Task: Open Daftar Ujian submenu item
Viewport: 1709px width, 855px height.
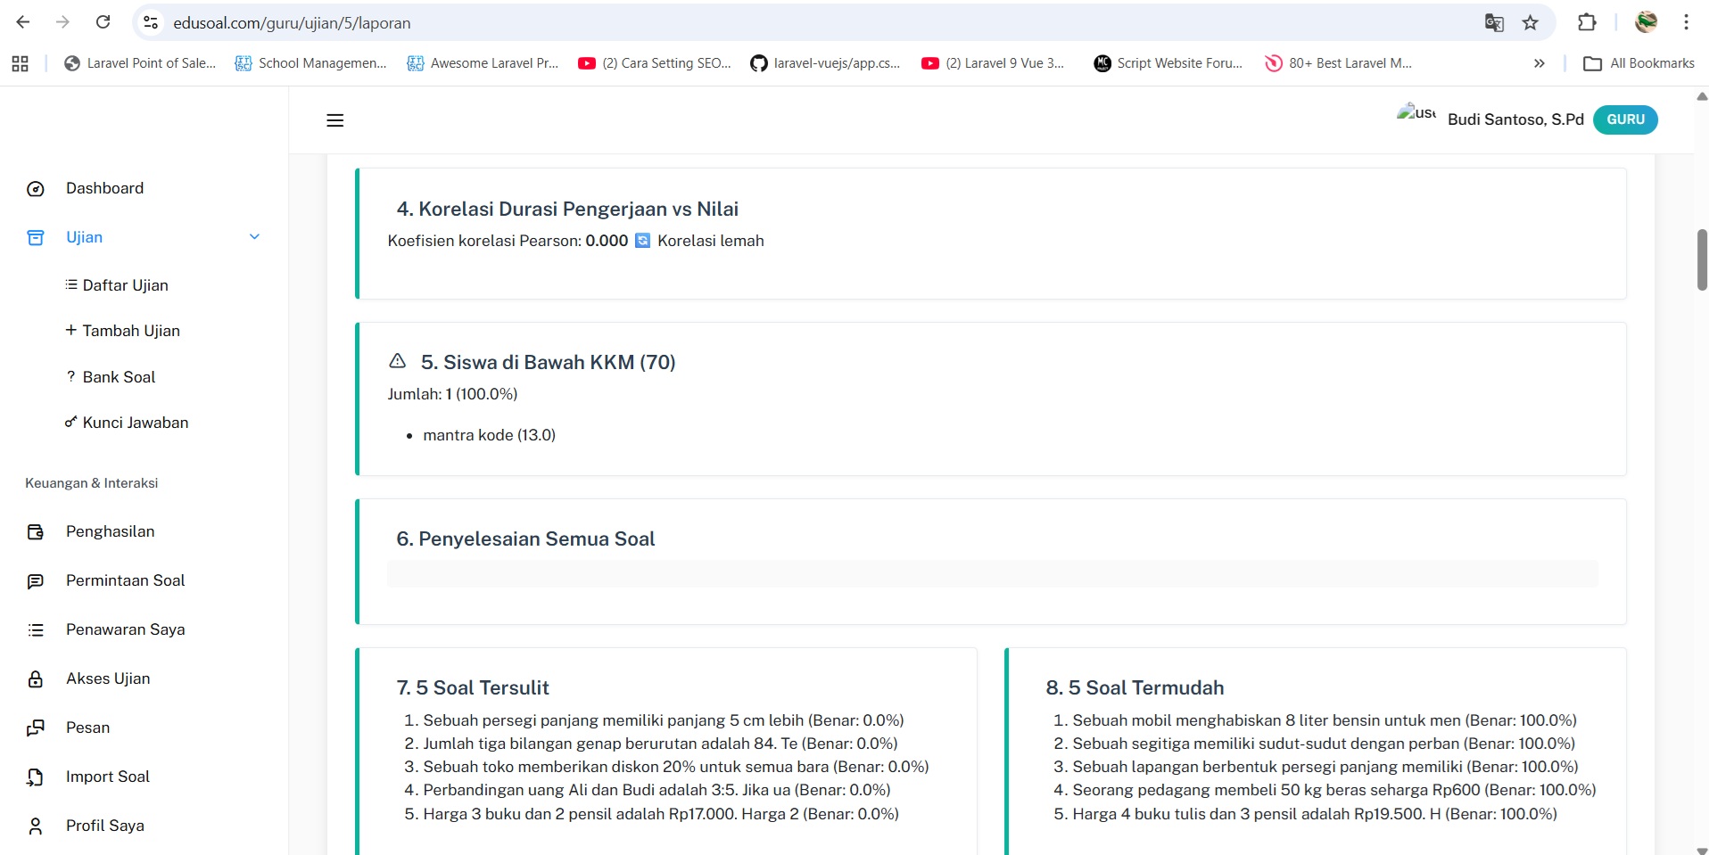Action: pos(125,285)
